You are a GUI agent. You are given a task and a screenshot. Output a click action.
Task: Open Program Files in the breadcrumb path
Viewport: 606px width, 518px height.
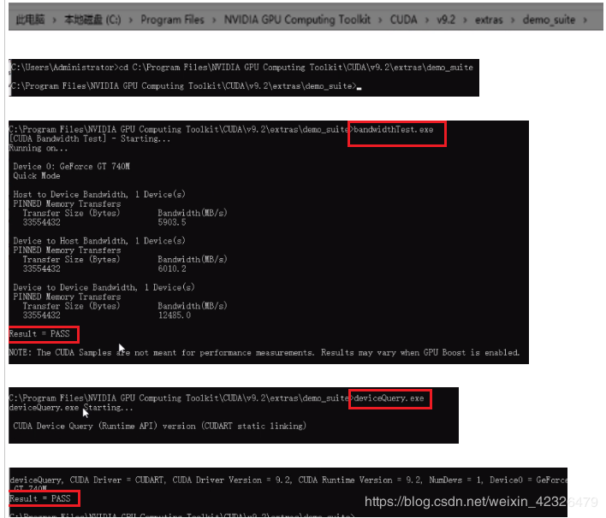[172, 20]
